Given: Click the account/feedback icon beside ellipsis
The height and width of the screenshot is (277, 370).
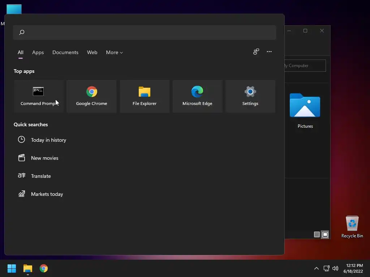Looking at the screenshot, I should pyautogui.click(x=256, y=52).
